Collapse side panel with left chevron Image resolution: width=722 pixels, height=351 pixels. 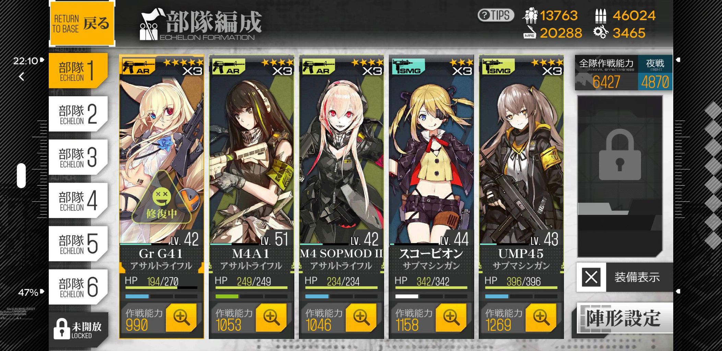point(22,76)
